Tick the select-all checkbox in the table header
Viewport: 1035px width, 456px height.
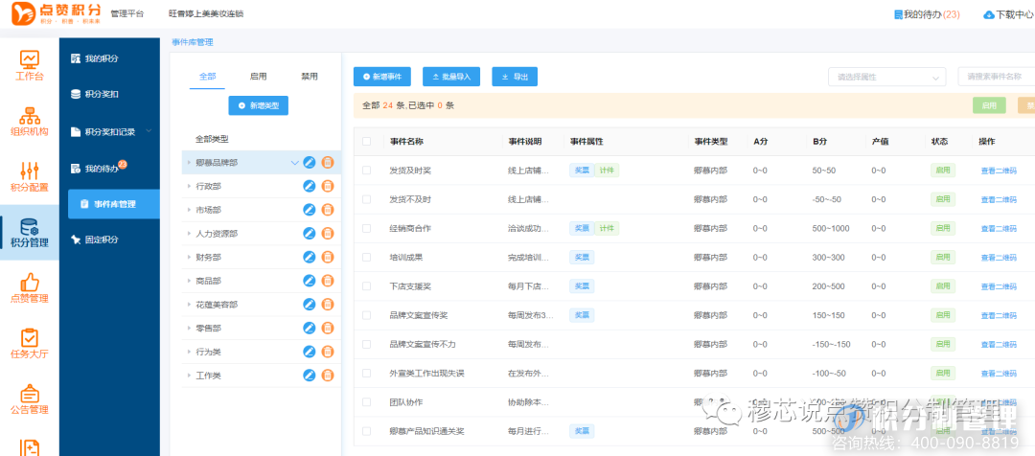366,141
